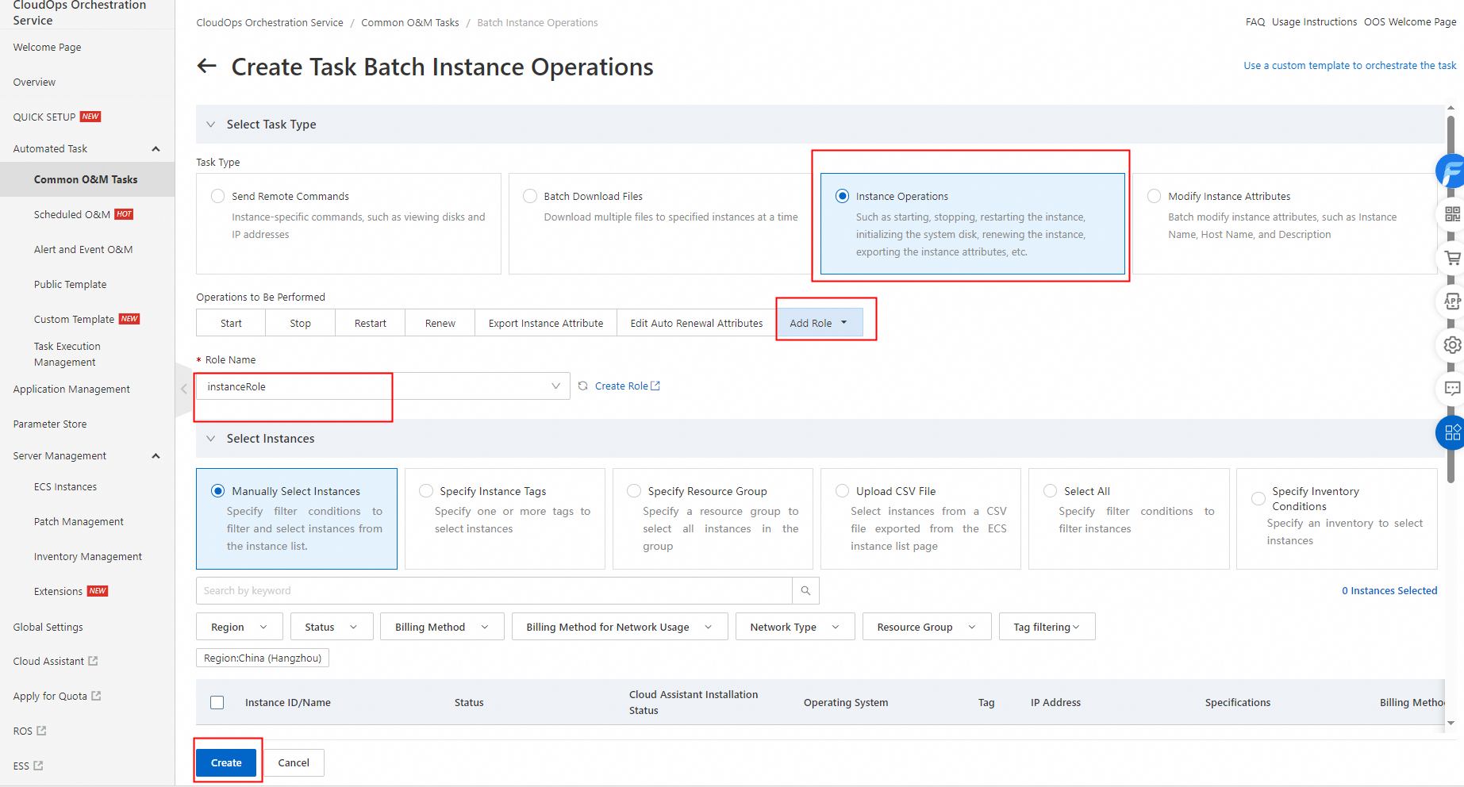Choose Specify Resource Group option
The height and width of the screenshot is (787, 1464).
coord(713,519)
